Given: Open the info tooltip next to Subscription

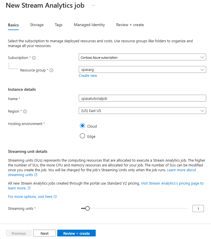Looking at the screenshot, I should 33,58.
